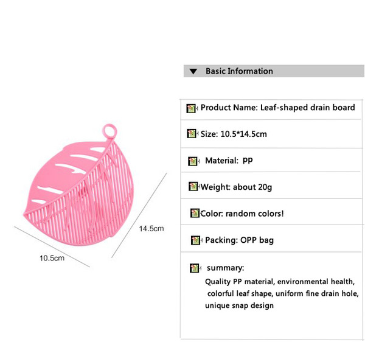Click the Material: PP row
This screenshot has height=342, width=365.
(x=271, y=160)
